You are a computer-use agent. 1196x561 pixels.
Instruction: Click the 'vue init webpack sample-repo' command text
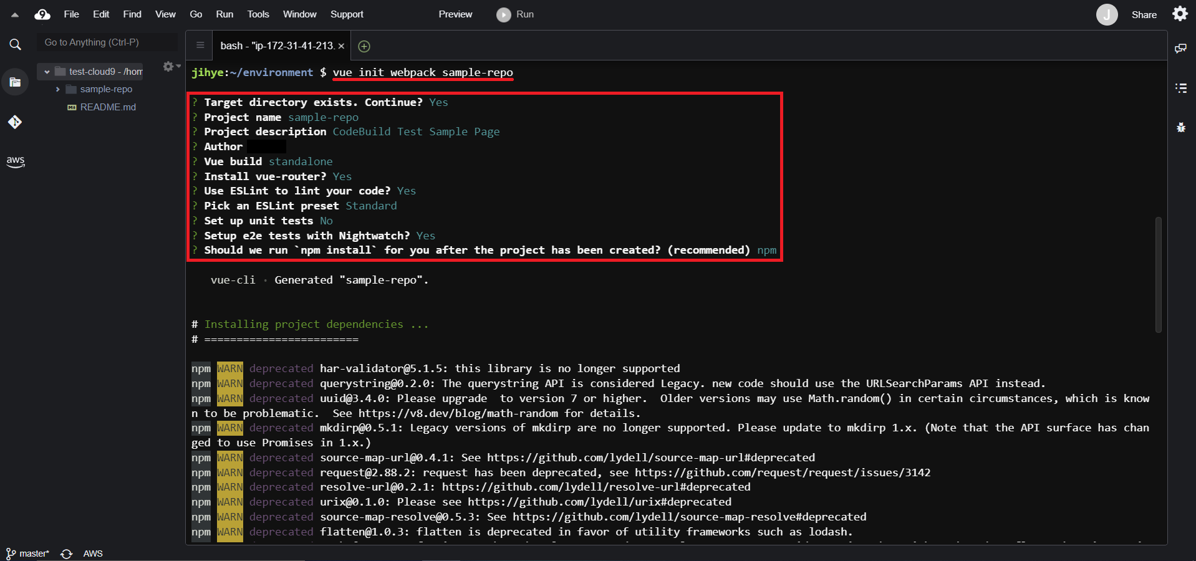pyautogui.click(x=423, y=72)
